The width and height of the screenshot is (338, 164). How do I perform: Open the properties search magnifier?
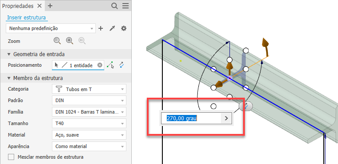[x=114, y=6]
